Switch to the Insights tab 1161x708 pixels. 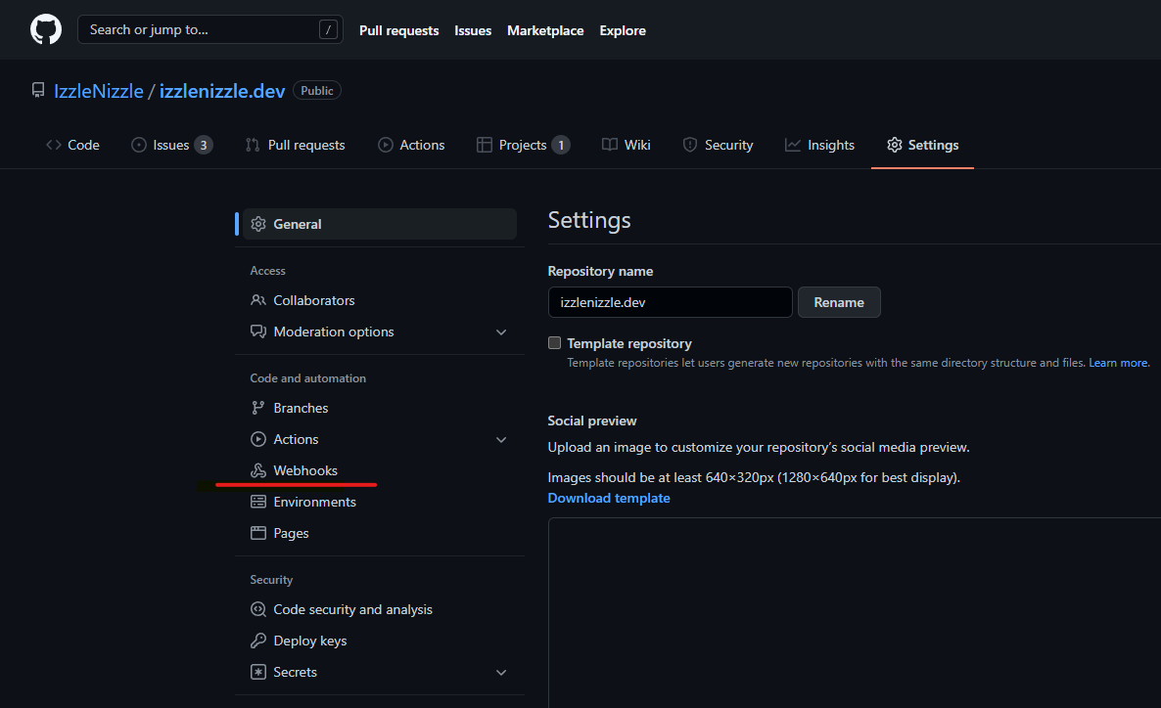click(x=819, y=145)
